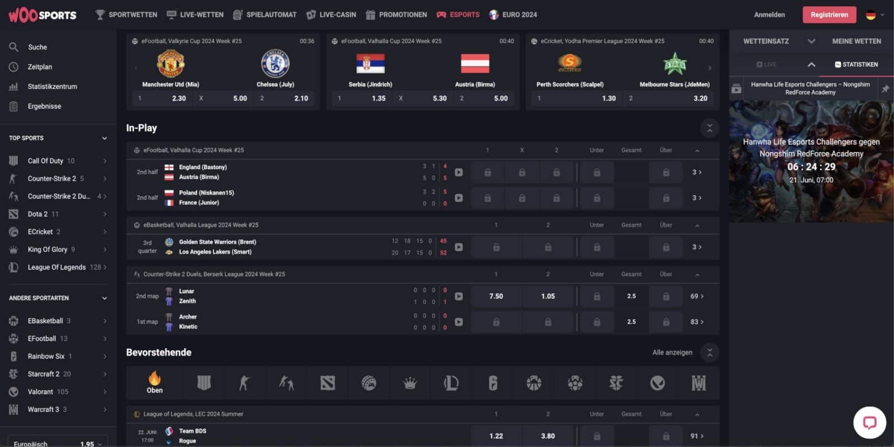Screen dimensions: 894x447
Task: Open the live chat support bubble
Action: pyautogui.click(x=869, y=422)
